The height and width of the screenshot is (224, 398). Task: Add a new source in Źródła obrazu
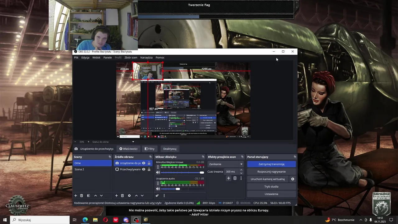click(x=117, y=196)
